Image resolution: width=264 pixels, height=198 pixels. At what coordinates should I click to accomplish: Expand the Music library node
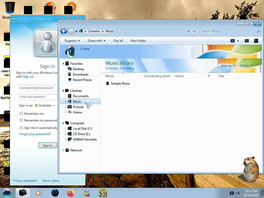pyautogui.click(x=66, y=101)
